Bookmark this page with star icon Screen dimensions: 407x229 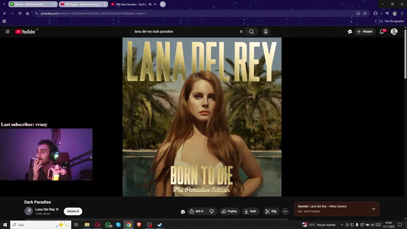(365, 13)
